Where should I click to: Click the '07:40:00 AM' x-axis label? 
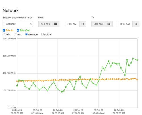tap(99, 113)
